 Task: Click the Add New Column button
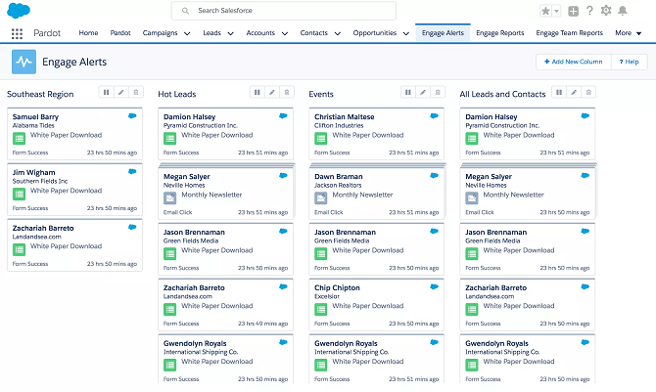point(573,62)
